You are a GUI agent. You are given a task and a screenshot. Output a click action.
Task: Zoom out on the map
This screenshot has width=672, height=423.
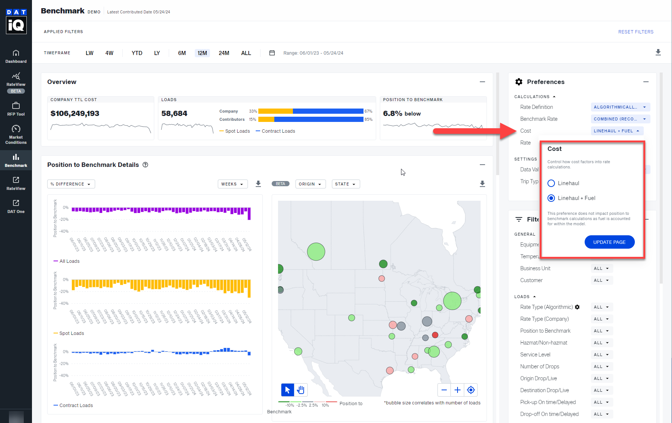click(x=444, y=390)
